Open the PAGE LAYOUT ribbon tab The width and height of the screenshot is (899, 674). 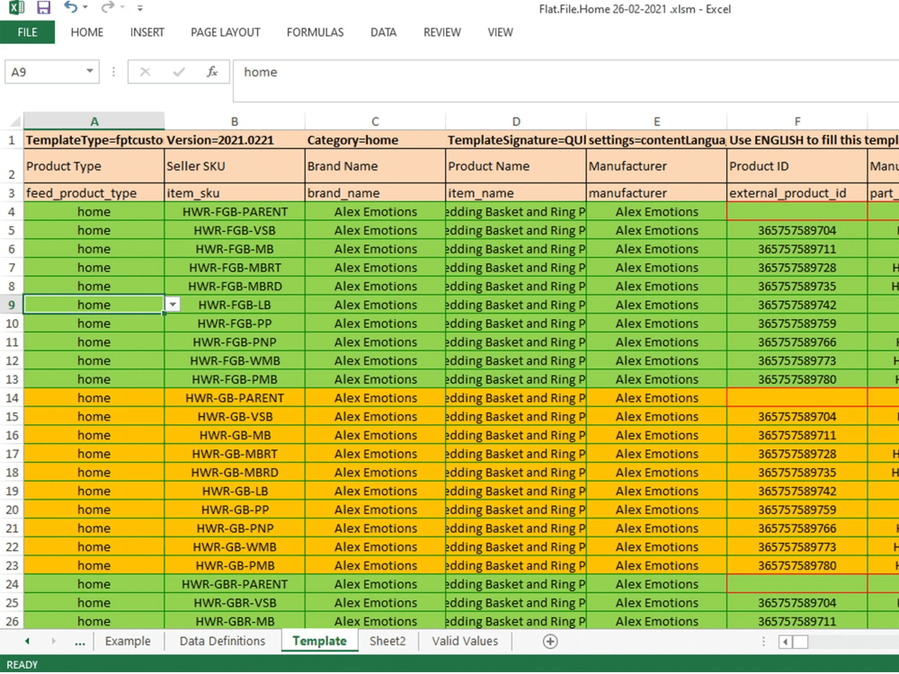coord(226,32)
